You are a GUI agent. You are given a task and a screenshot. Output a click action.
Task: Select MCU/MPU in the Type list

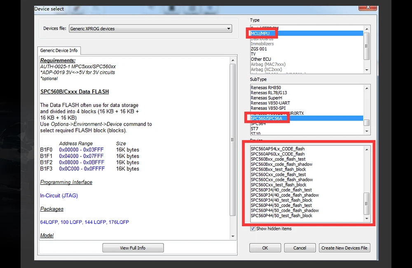(x=307, y=33)
